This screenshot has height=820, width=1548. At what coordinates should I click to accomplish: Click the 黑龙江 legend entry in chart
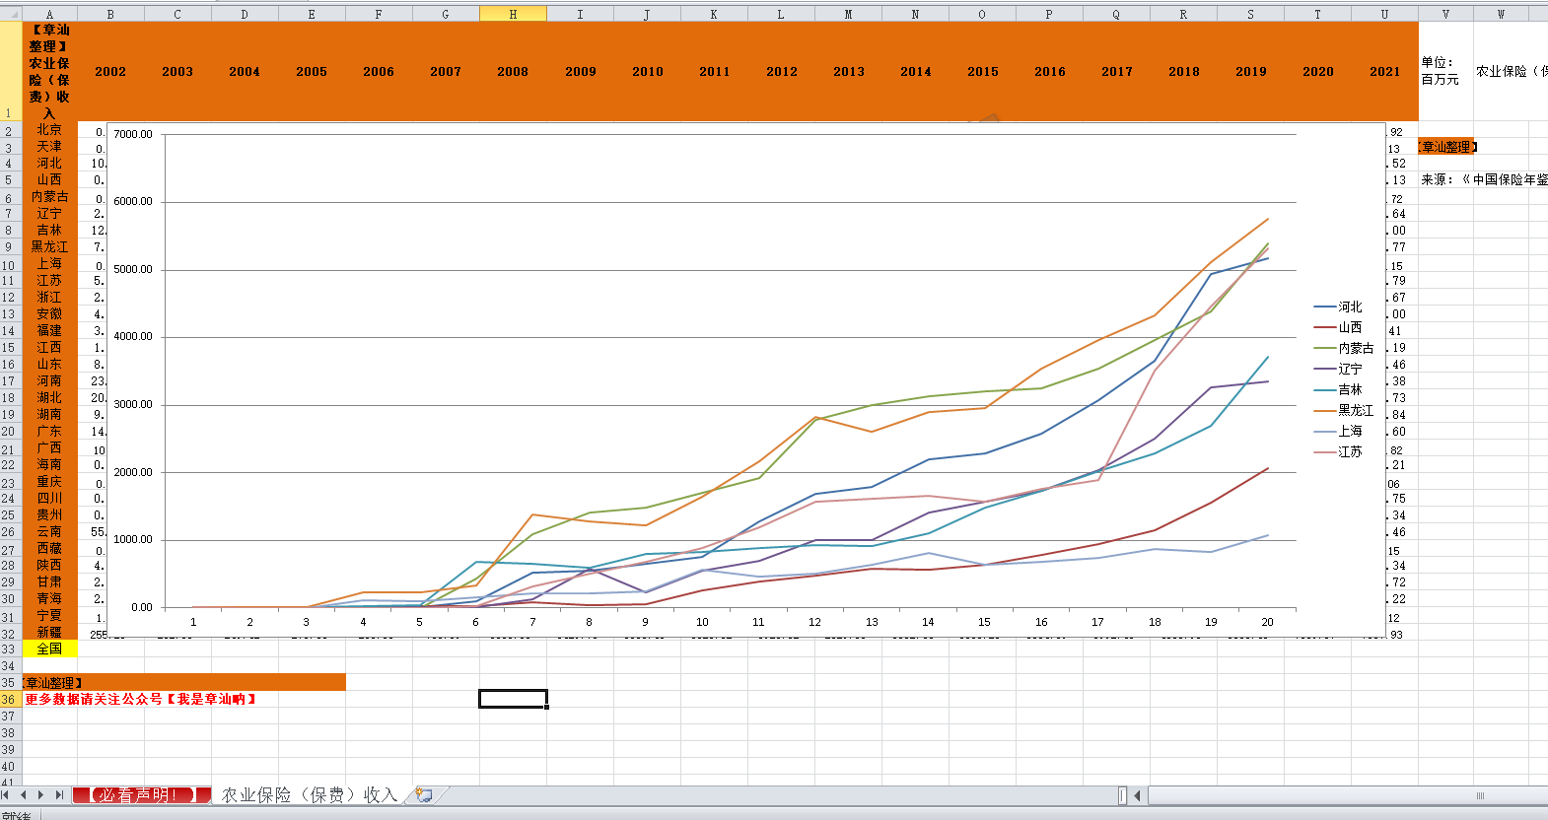(x=1344, y=410)
